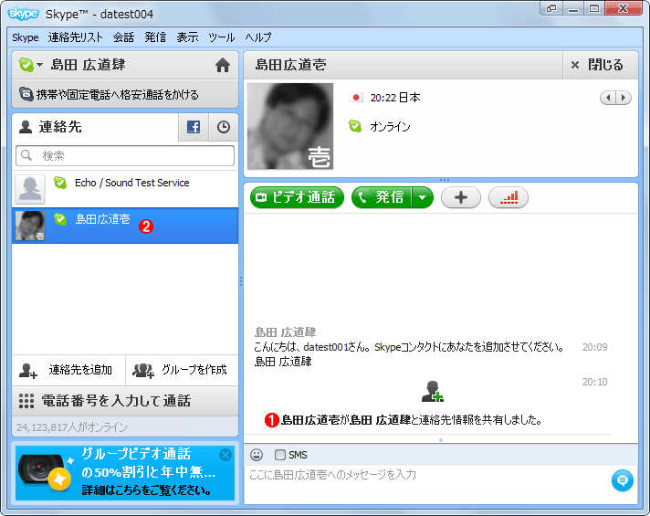
Task: Open the emoticon smiley picker
Action: [x=257, y=455]
